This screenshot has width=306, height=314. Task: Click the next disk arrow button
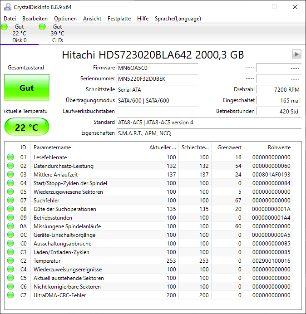coord(296,54)
